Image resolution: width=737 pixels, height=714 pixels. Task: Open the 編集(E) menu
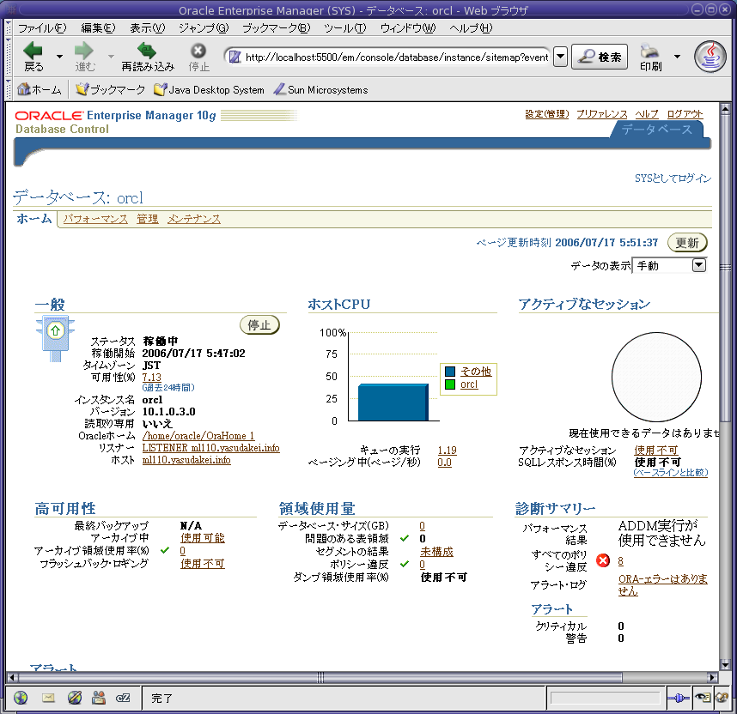[98, 28]
